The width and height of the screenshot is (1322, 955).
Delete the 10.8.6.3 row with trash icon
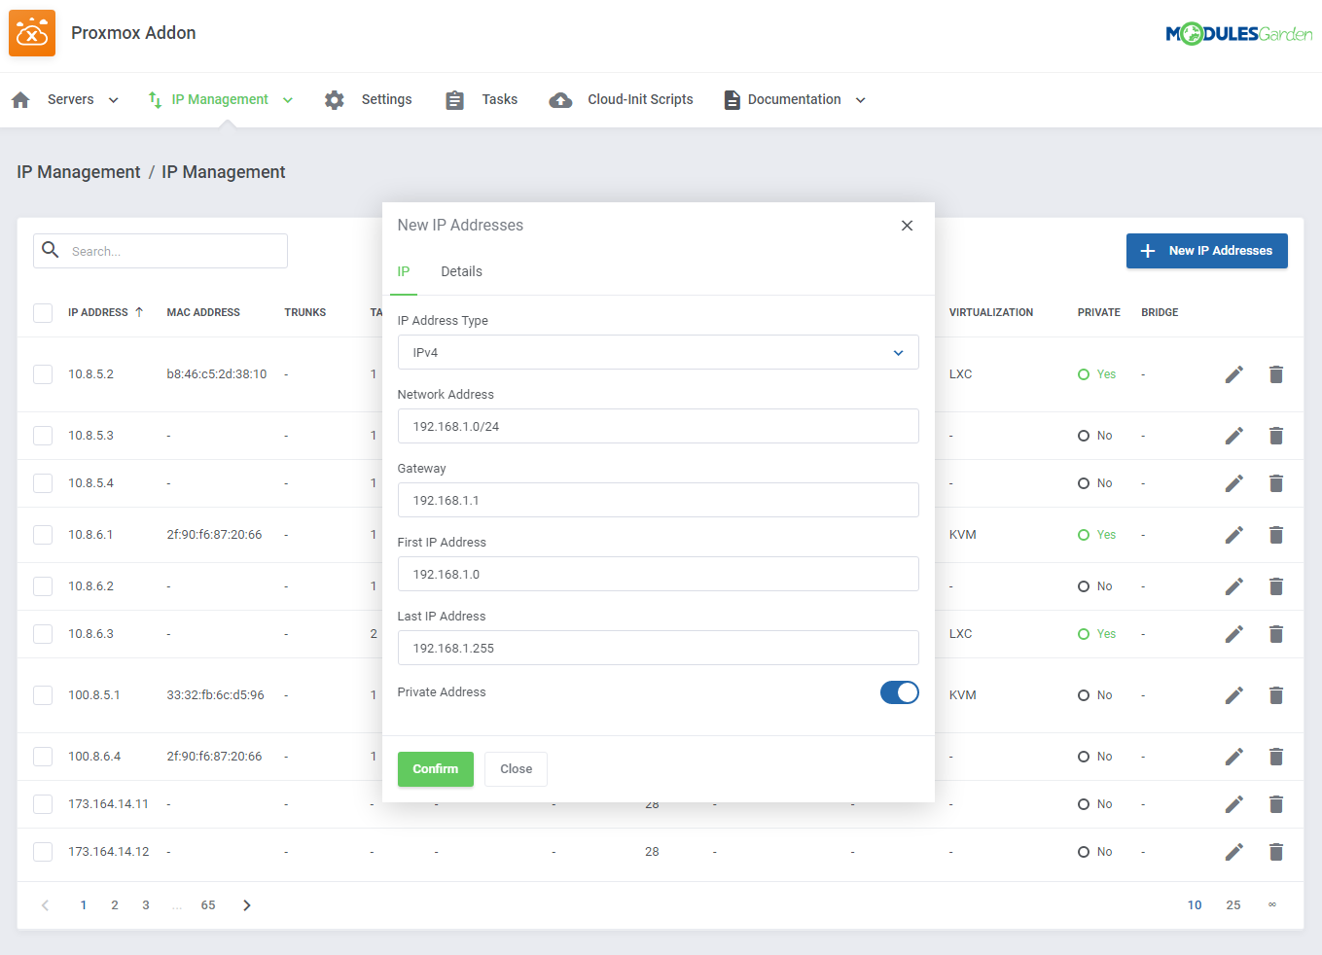tap(1276, 634)
